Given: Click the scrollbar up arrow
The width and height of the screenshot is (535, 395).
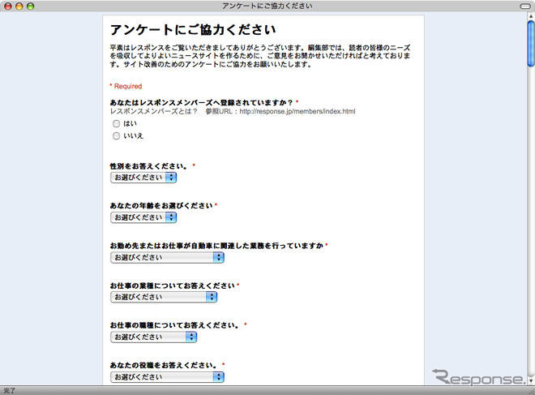Looking at the screenshot, I should (531, 15).
